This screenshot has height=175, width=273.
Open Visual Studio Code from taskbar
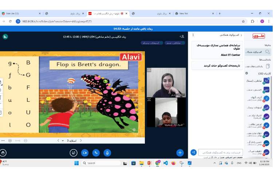(x=165, y=163)
